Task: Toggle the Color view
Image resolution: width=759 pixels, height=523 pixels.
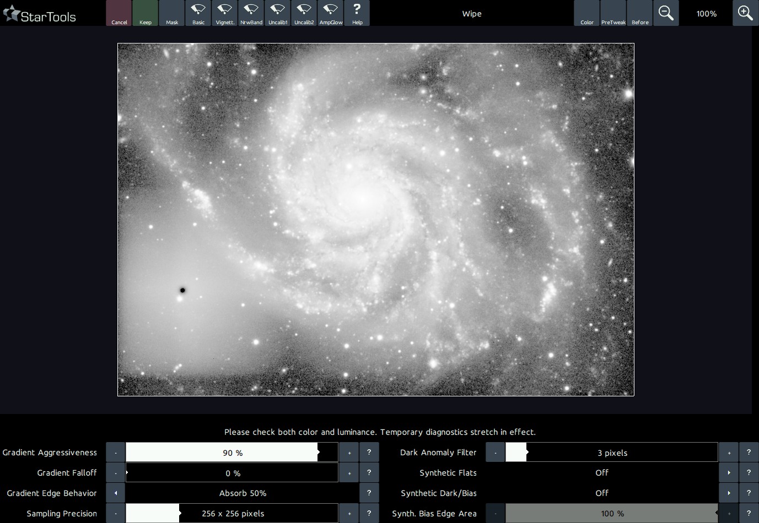Action: click(x=587, y=13)
